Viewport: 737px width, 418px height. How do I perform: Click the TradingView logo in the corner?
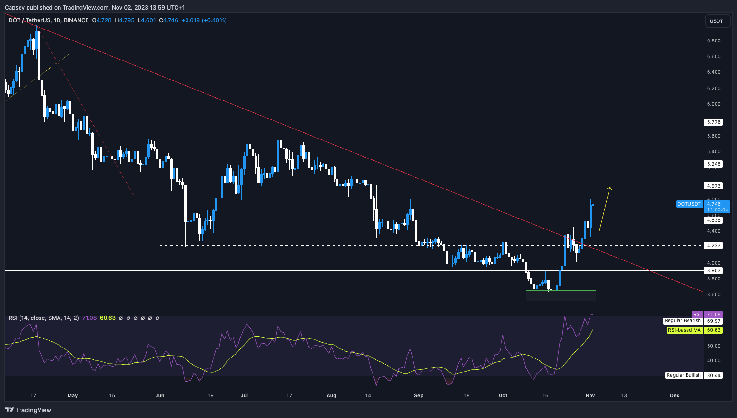coord(28,410)
